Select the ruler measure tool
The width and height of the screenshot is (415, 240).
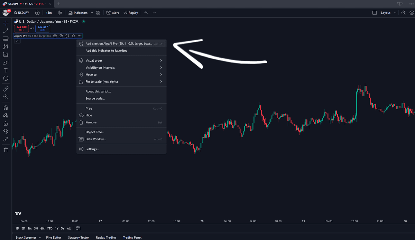(x=6, y=89)
